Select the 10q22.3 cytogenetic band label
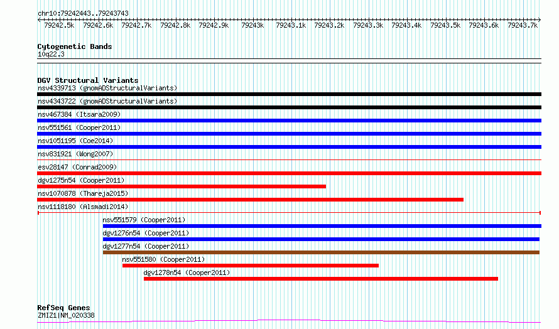 tap(51, 54)
